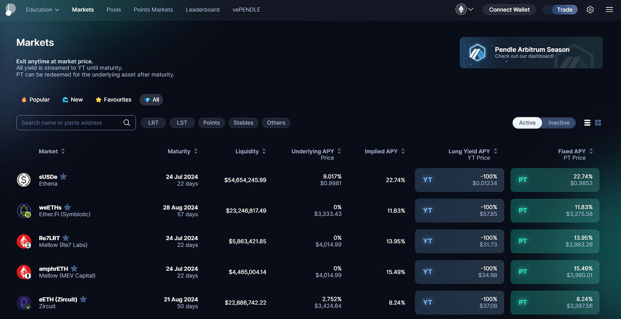Open the Re7LRT PT button
The width and height of the screenshot is (621, 319).
555,241
